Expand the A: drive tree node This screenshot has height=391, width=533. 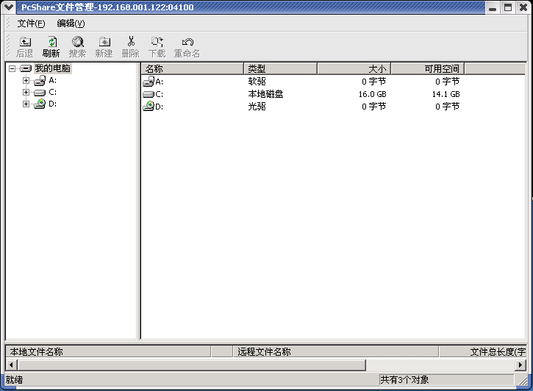(x=26, y=81)
